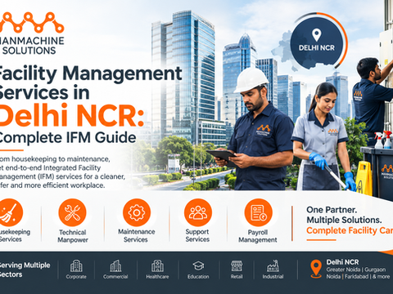Select the Retail storefront icon
The width and height of the screenshot is (393, 294).
237,265
